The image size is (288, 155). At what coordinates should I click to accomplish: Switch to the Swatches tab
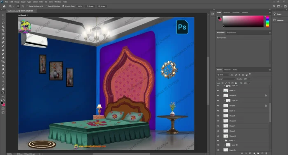point(227,12)
